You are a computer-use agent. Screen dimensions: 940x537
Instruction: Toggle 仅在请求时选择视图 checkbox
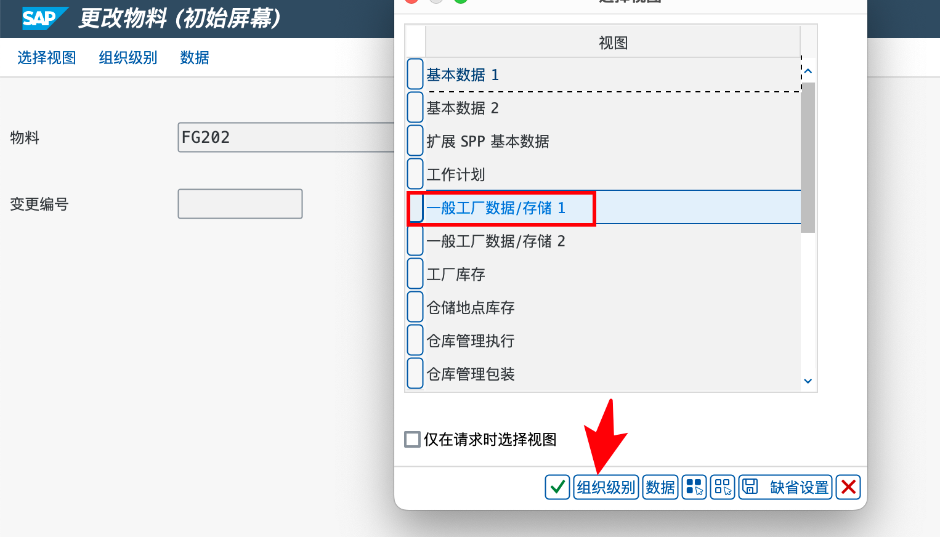(412, 439)
